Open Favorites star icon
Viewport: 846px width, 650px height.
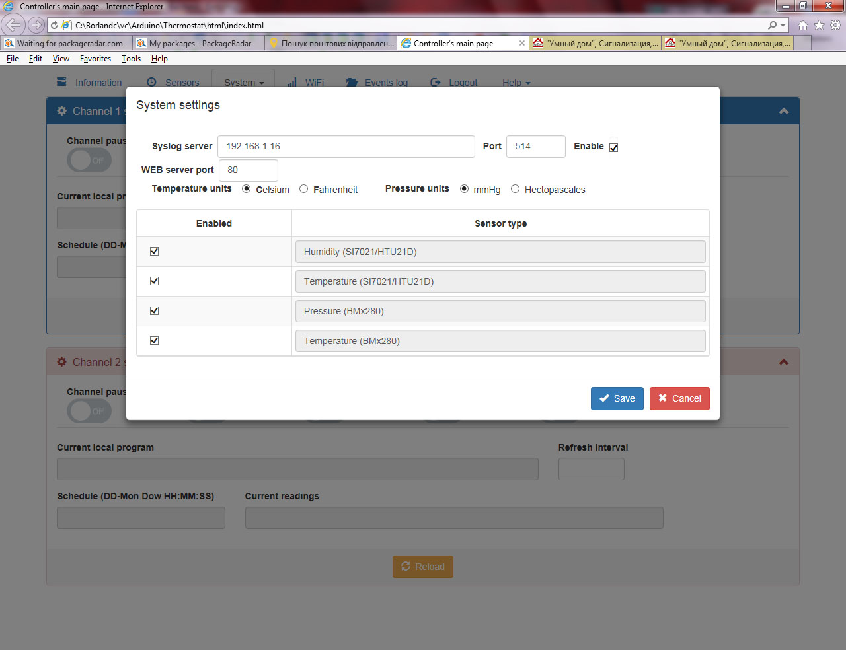click(x=819, y=25)
